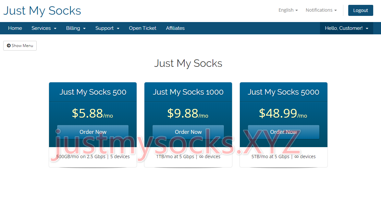Order the Just My Socks 500 plan
Image resolution: width=381 pixels, height=210 pixels.
[93, 132]
